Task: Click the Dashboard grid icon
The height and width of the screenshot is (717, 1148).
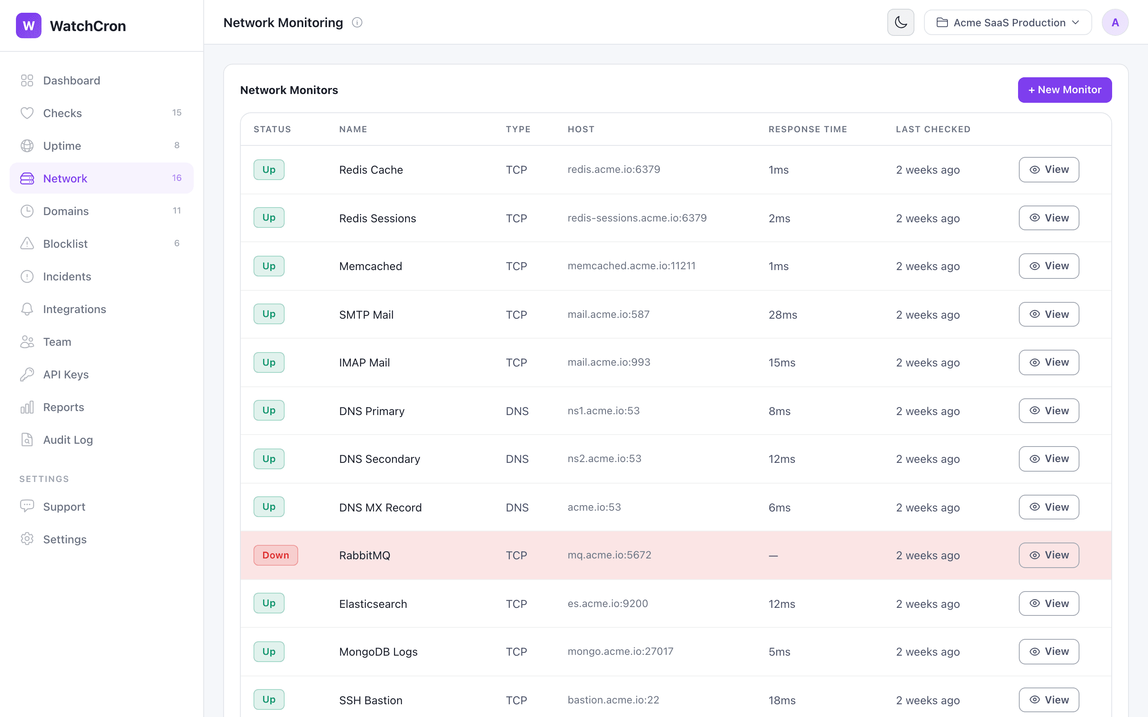Action: tap(27, 80)
